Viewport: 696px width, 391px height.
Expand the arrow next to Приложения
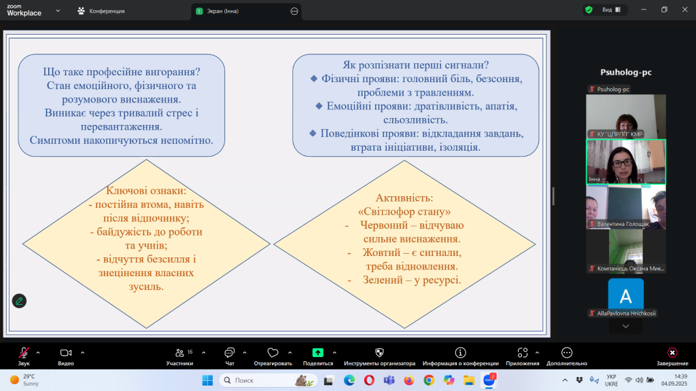pos(537,353)
